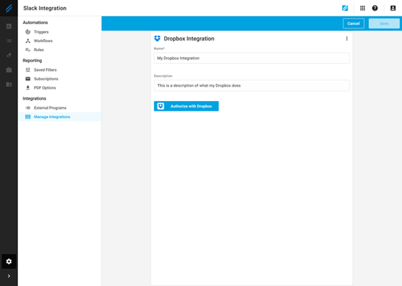This screenshot has height=286, width=402.
Task: Open the list view icon in dark rail
Action: (9, 41)
